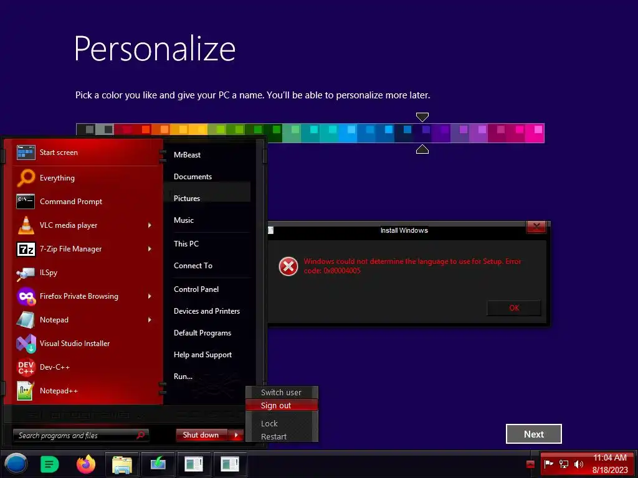Viewport: 638px width, 478px height.
Task: Expand 7-Zip File Manager submenu arrow
Action: click(x=150, y=249)
